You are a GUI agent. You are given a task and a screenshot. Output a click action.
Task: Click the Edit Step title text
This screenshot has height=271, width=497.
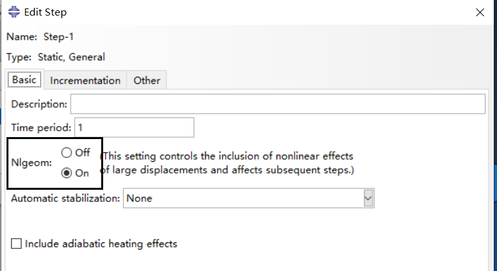click(x=45, y=12)
